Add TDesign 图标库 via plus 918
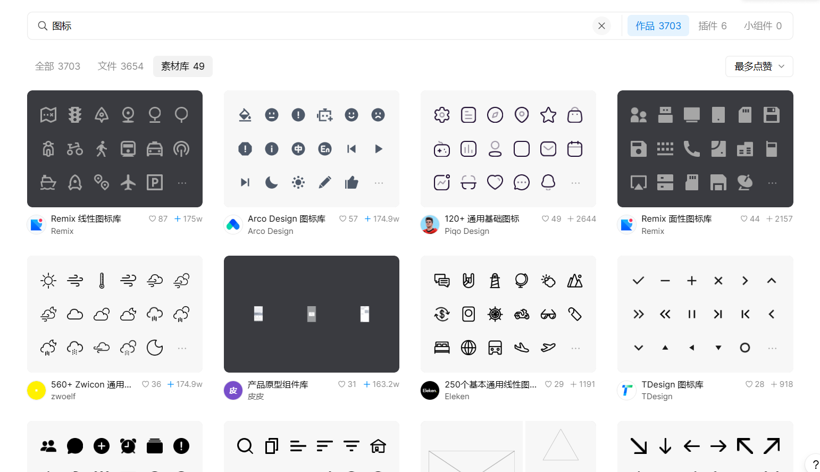820x472 pixels. pos(782,384)
